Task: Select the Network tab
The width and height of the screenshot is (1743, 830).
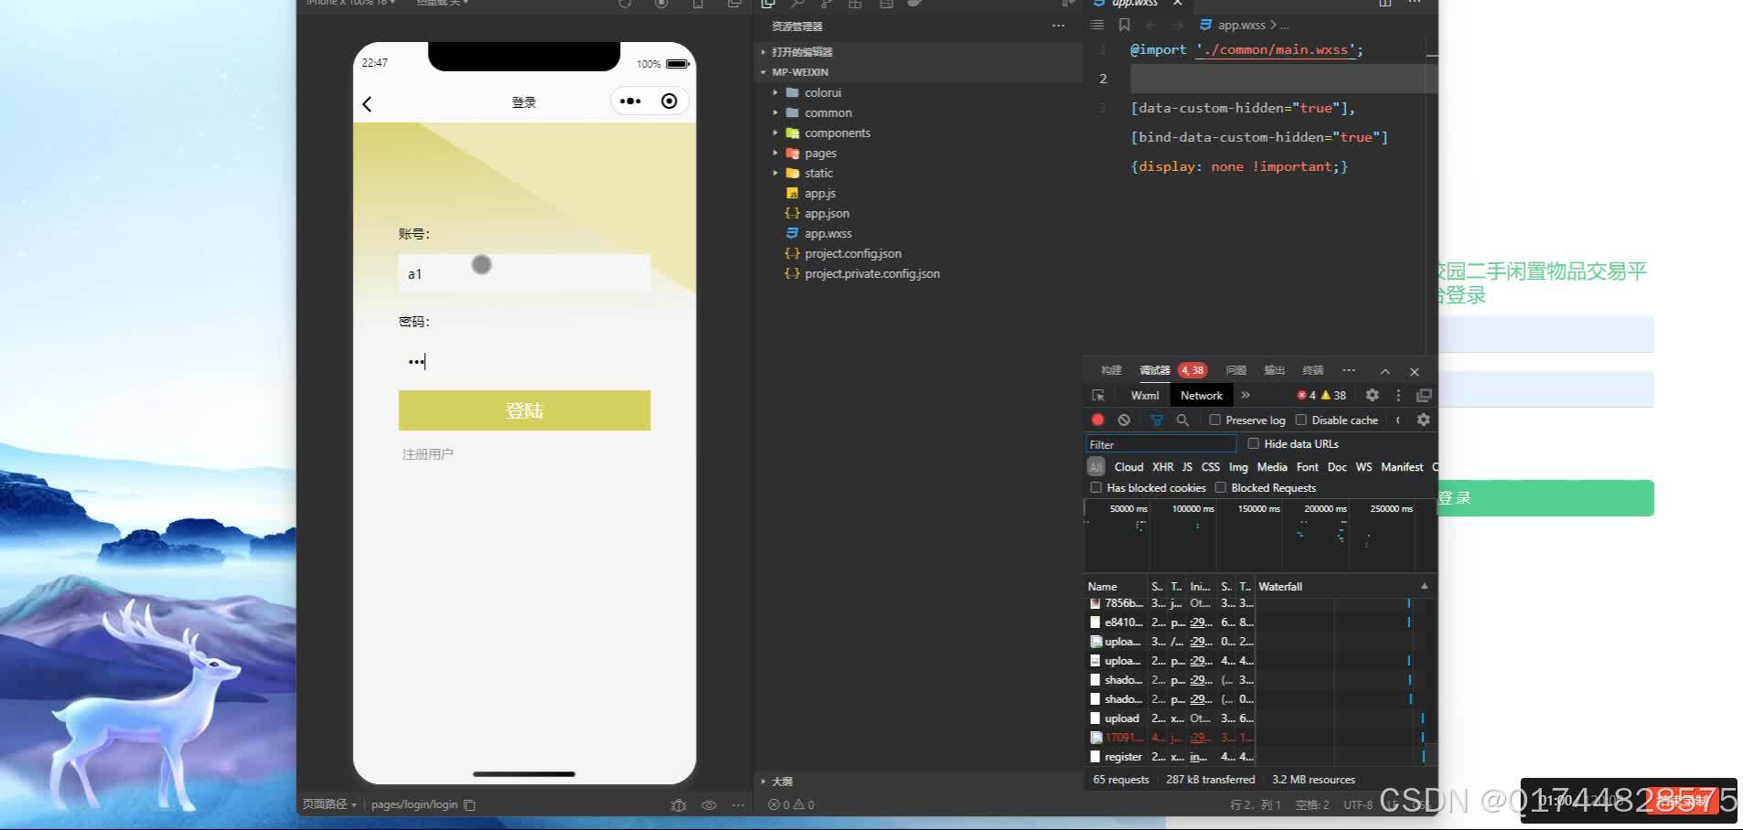Action: pyautogui.click(x=1201, y=395)
